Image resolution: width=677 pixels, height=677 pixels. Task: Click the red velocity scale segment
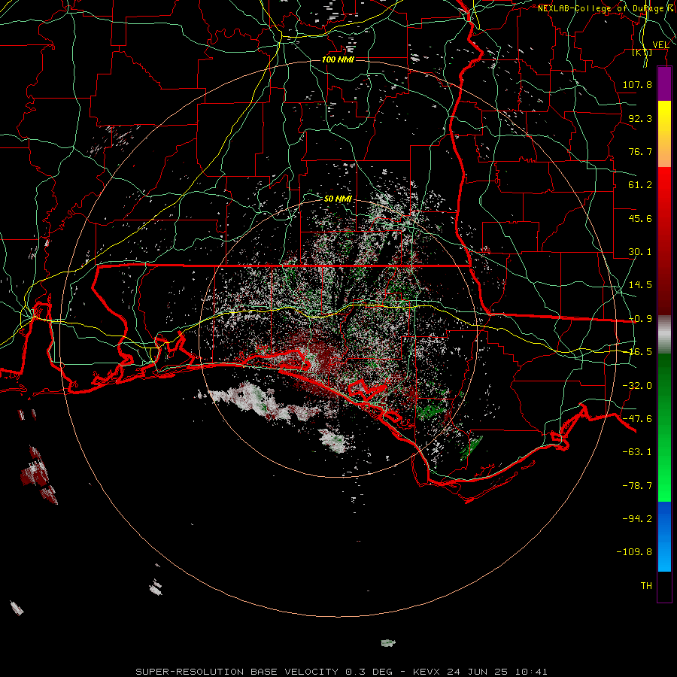coord(664,241)
